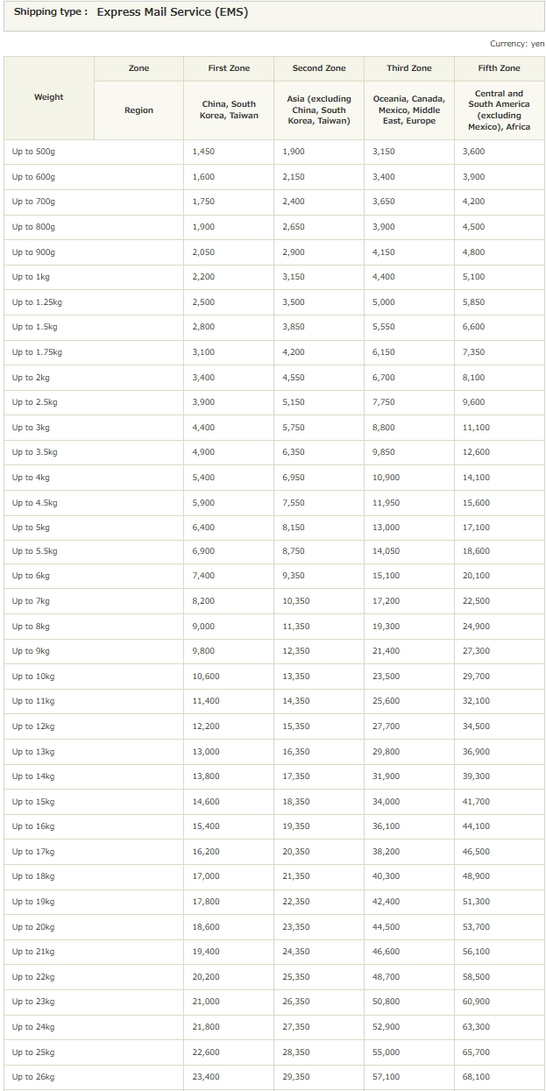Screen dimensions: 546x1091
Task: Click the Weight header cell
Action: (49, 97)
